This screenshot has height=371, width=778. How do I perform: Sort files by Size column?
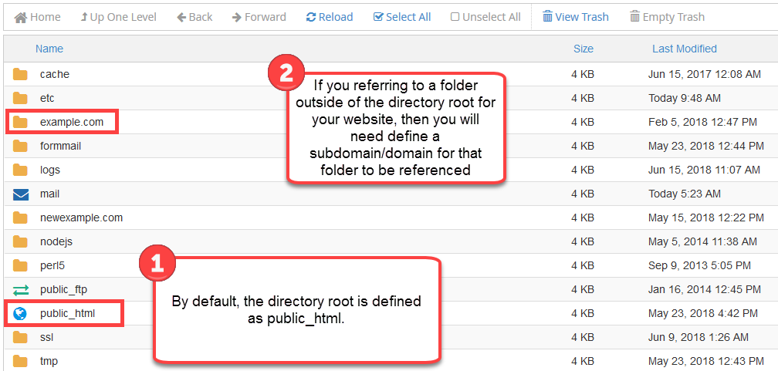[583, 49]
